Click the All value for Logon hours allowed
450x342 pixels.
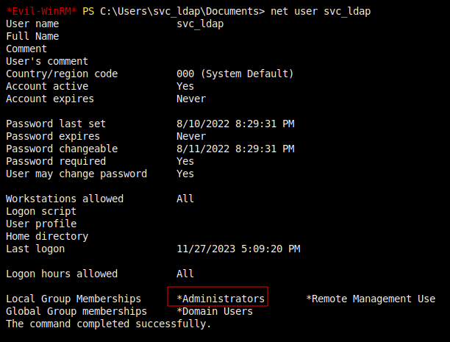pyautogui.click(x=185, y=274)
